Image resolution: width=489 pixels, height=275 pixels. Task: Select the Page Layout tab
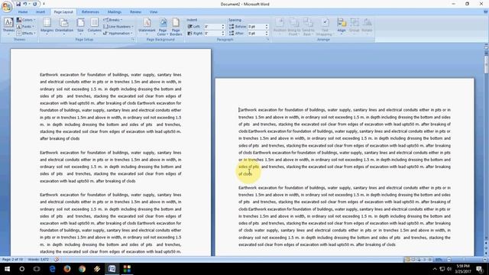tap(63, 12)
